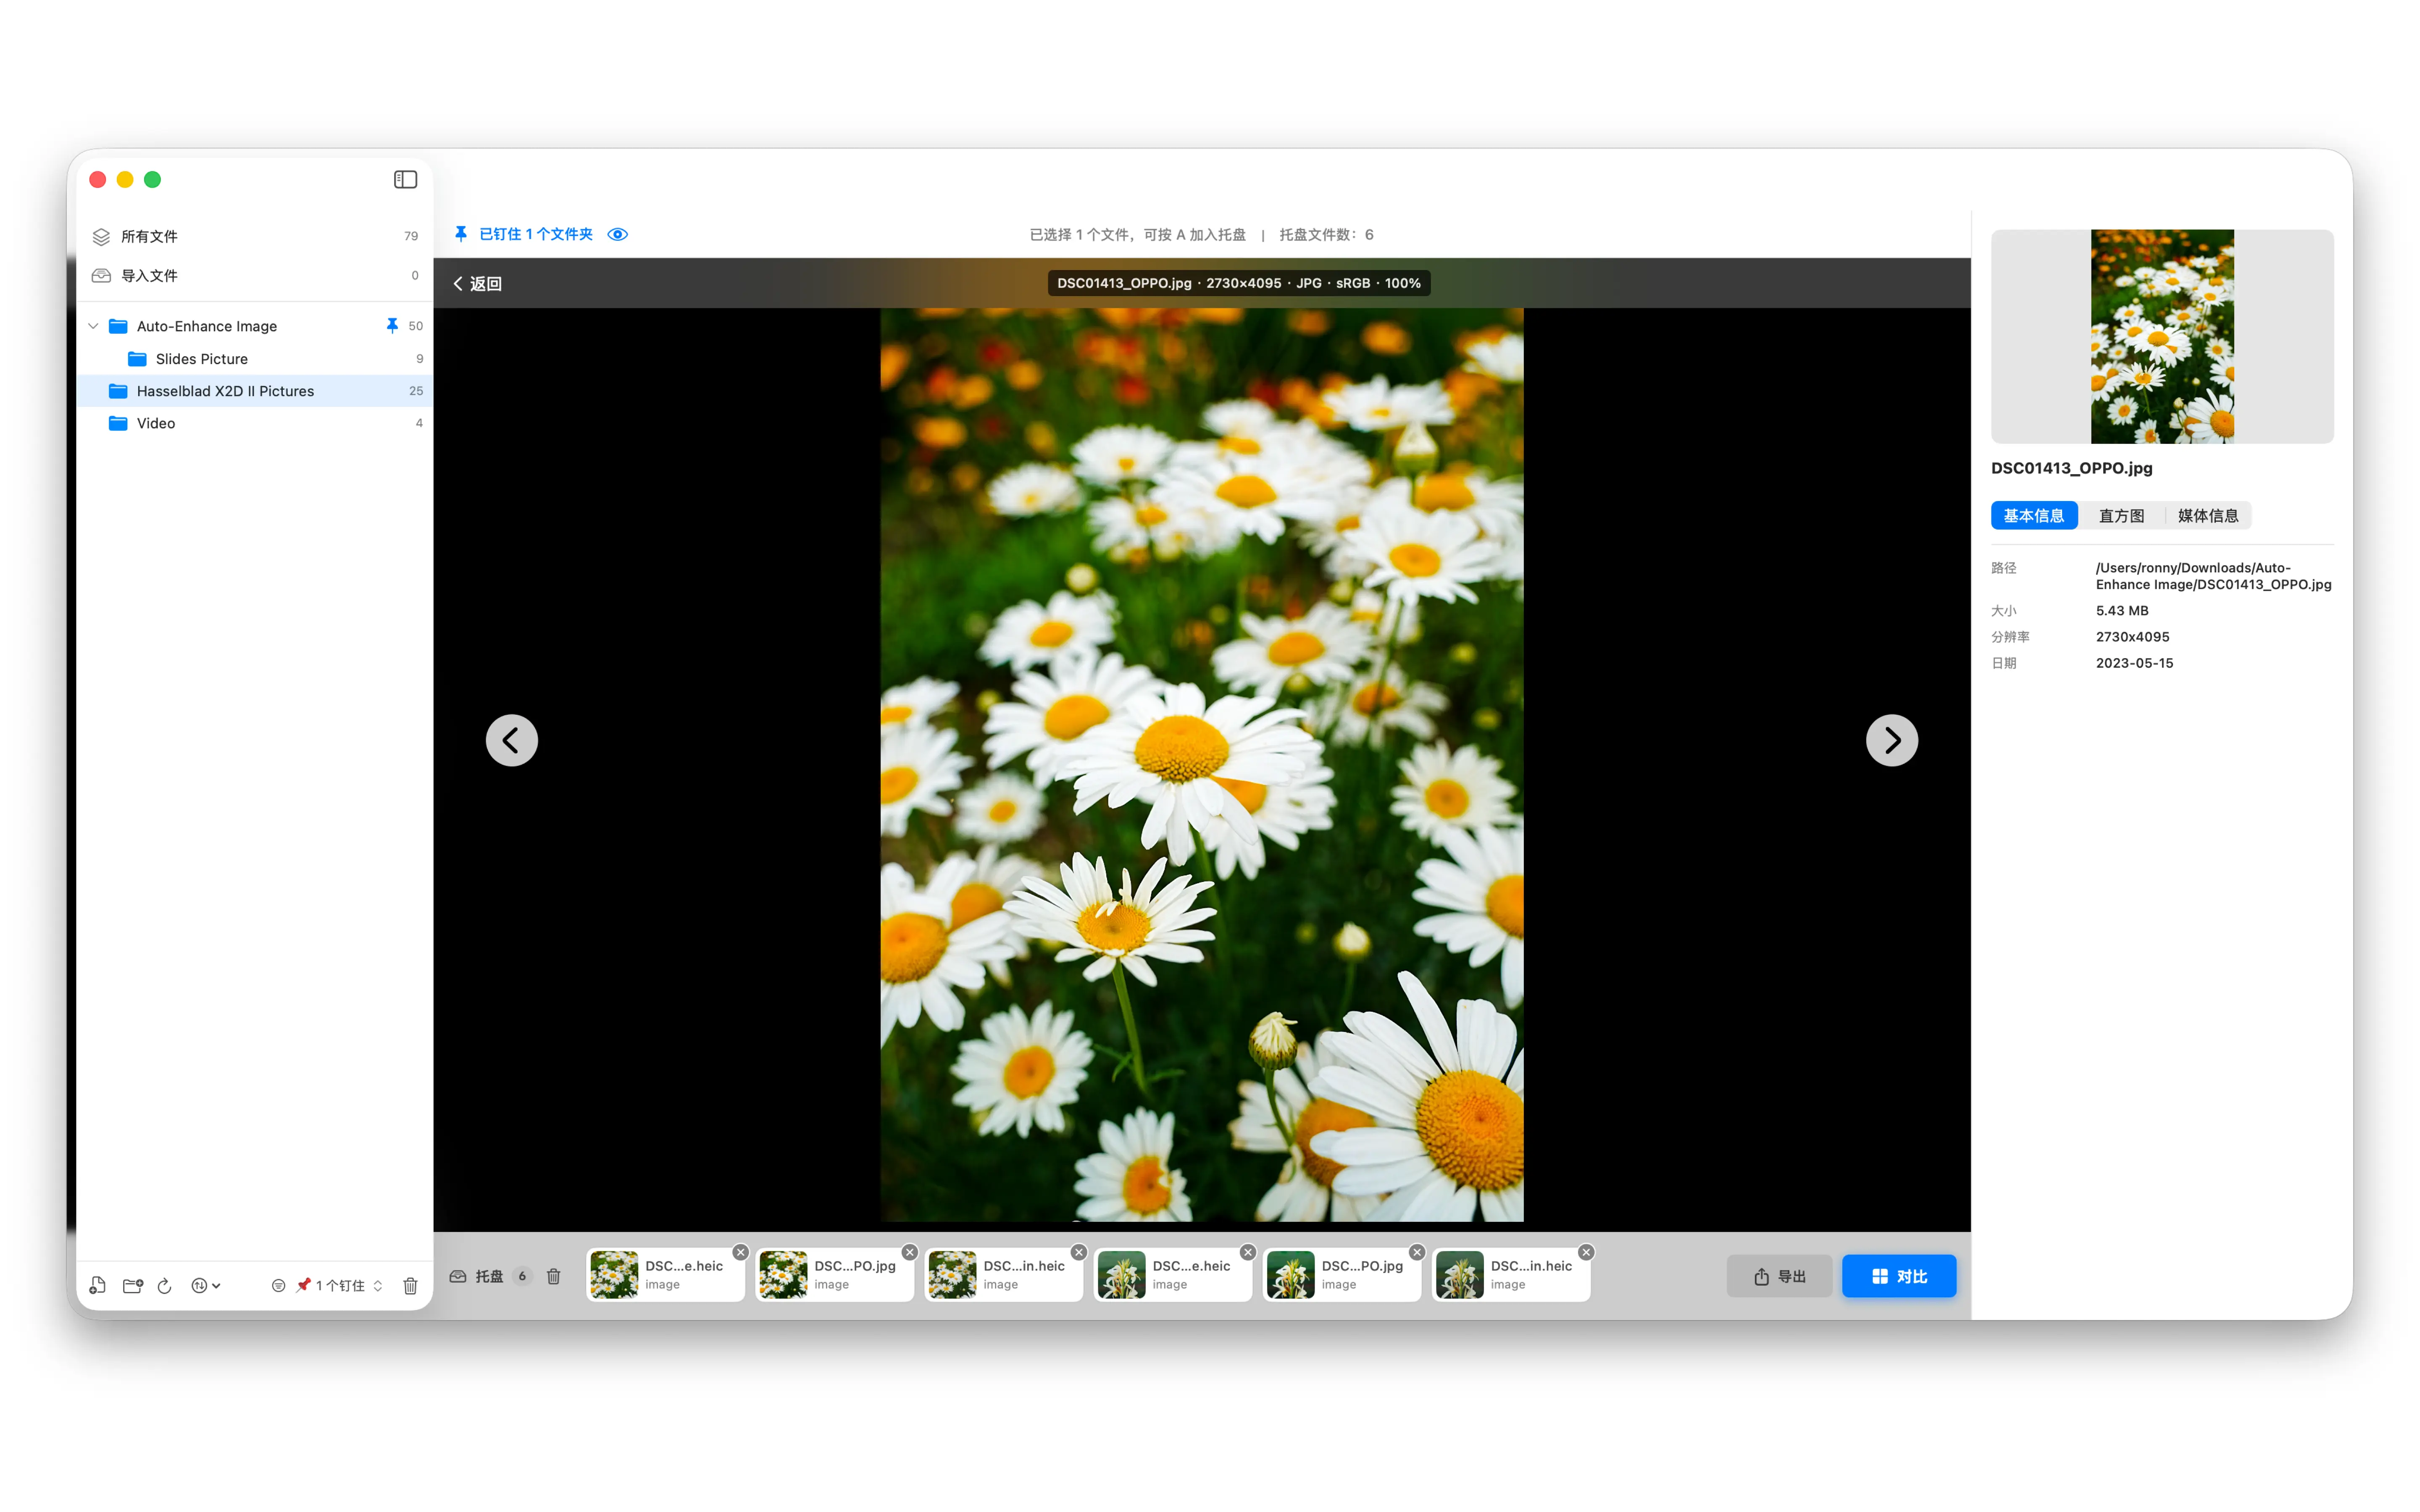Click the refresh icon at bottom left
The width and height of the screenshot is (2420, 1512).
click(x=165, y=1285)
